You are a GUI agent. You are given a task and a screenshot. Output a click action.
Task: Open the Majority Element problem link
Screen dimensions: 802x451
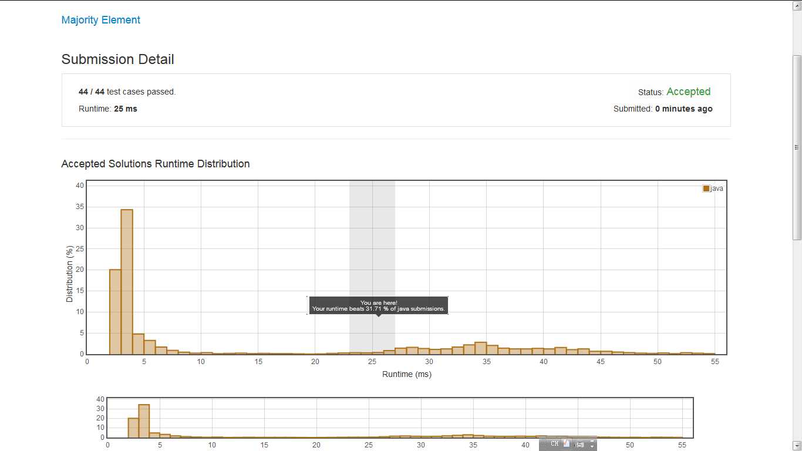pos(101,20)
